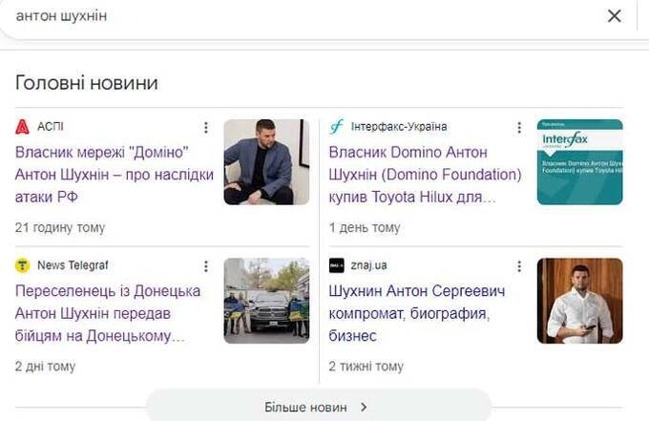Click thumbnail of seated man in blazer
The height and width of the screenshot is (421, 649).
click(266, 161)
